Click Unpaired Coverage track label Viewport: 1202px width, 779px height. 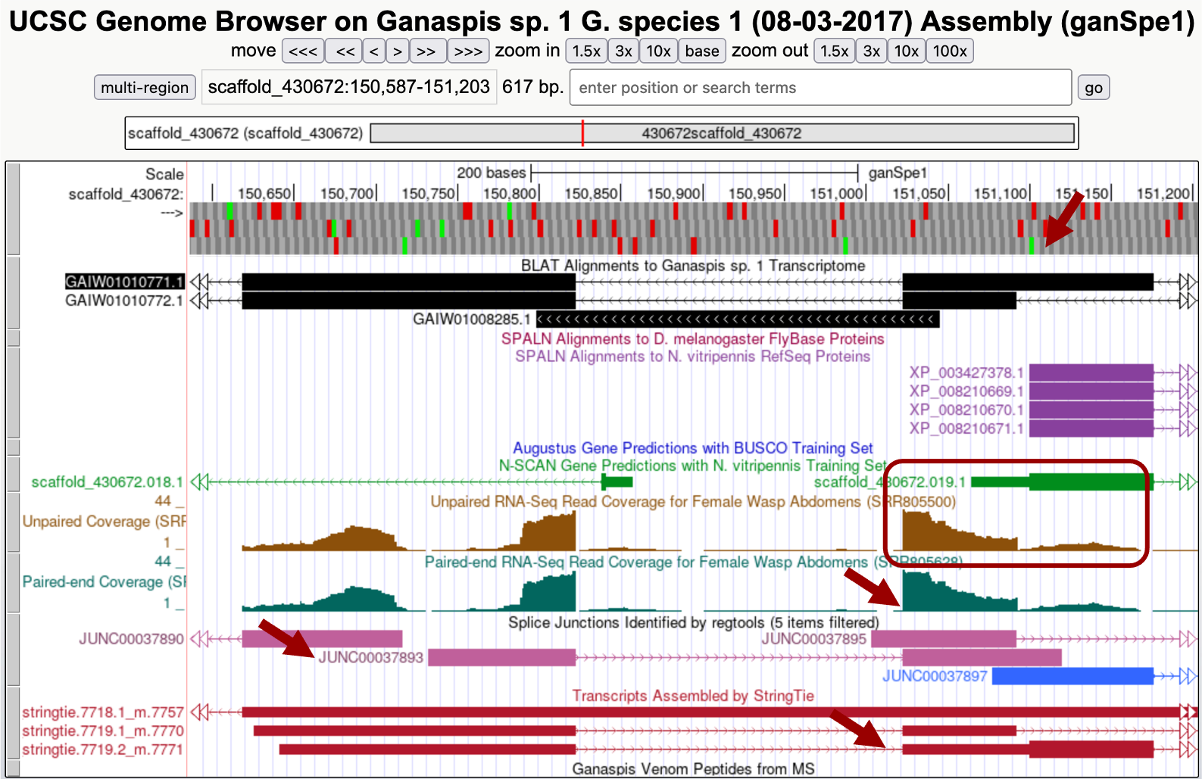[x=104, y=522]
